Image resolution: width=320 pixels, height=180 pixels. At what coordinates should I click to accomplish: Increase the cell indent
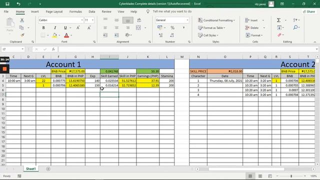coord(116,35)
